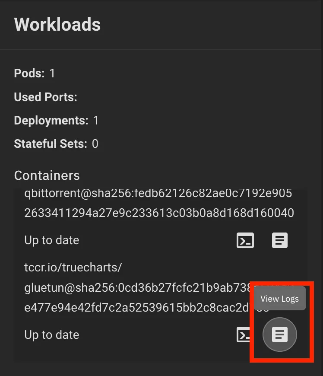Select the Deployments count
The height and width of the screenshot is (376, 323).
pyautogui.click(x=95, y=121)
